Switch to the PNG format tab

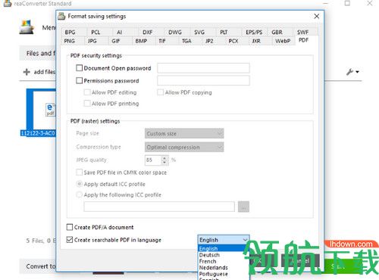(70, 41)
